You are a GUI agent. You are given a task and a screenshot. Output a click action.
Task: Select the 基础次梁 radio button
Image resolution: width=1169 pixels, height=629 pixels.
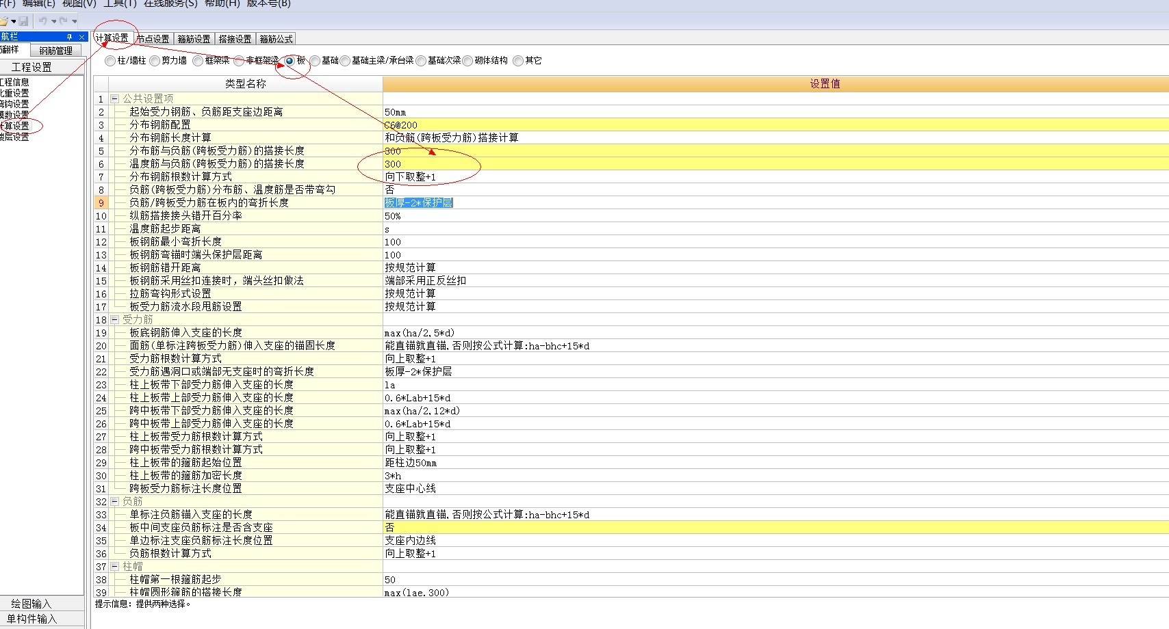pyautogui.click(x=421, y=61)
